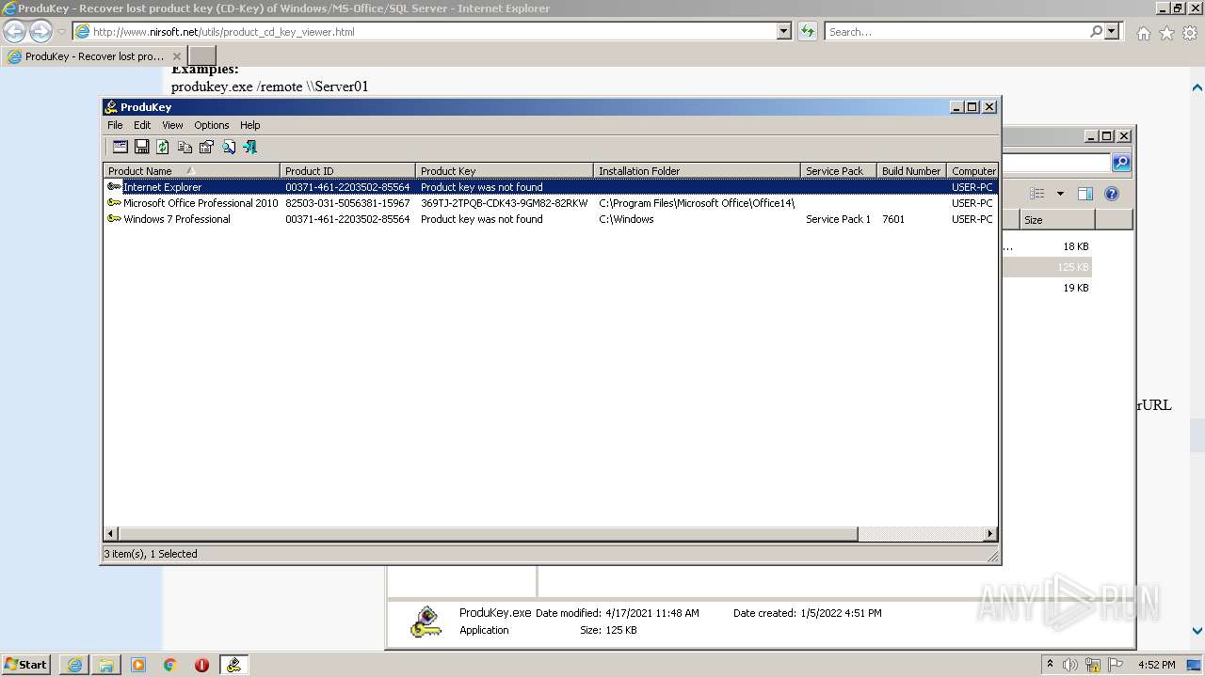This screenshot has height=677, width=1205.
Task: Click Action Center flag tray icon
Action: coord(1116,665)
